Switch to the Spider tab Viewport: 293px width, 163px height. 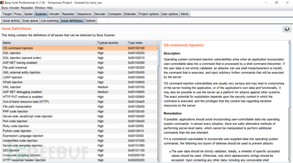[28, 14]
